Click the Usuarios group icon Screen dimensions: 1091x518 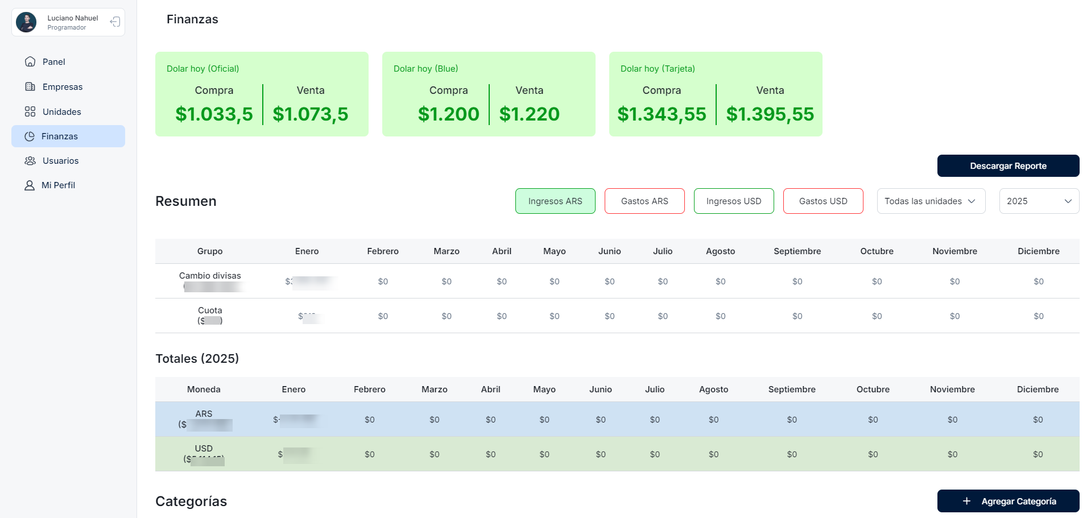tap(30, 161)
